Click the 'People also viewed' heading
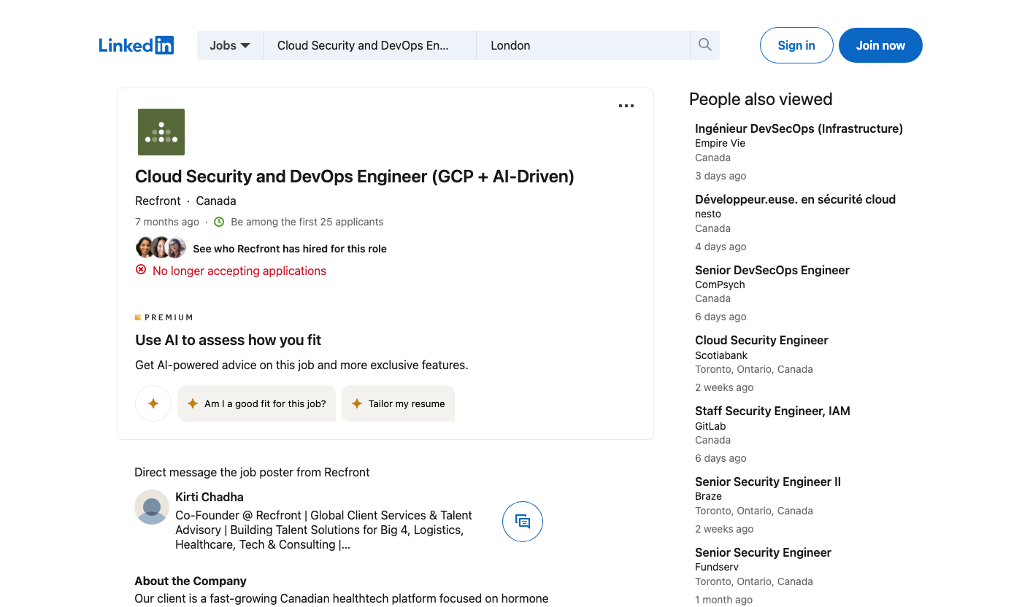 point(761,99)
